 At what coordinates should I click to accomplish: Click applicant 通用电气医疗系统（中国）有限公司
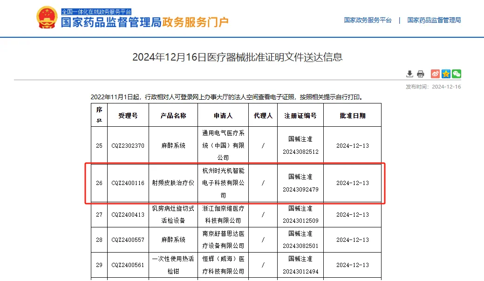tap(223, 145)
